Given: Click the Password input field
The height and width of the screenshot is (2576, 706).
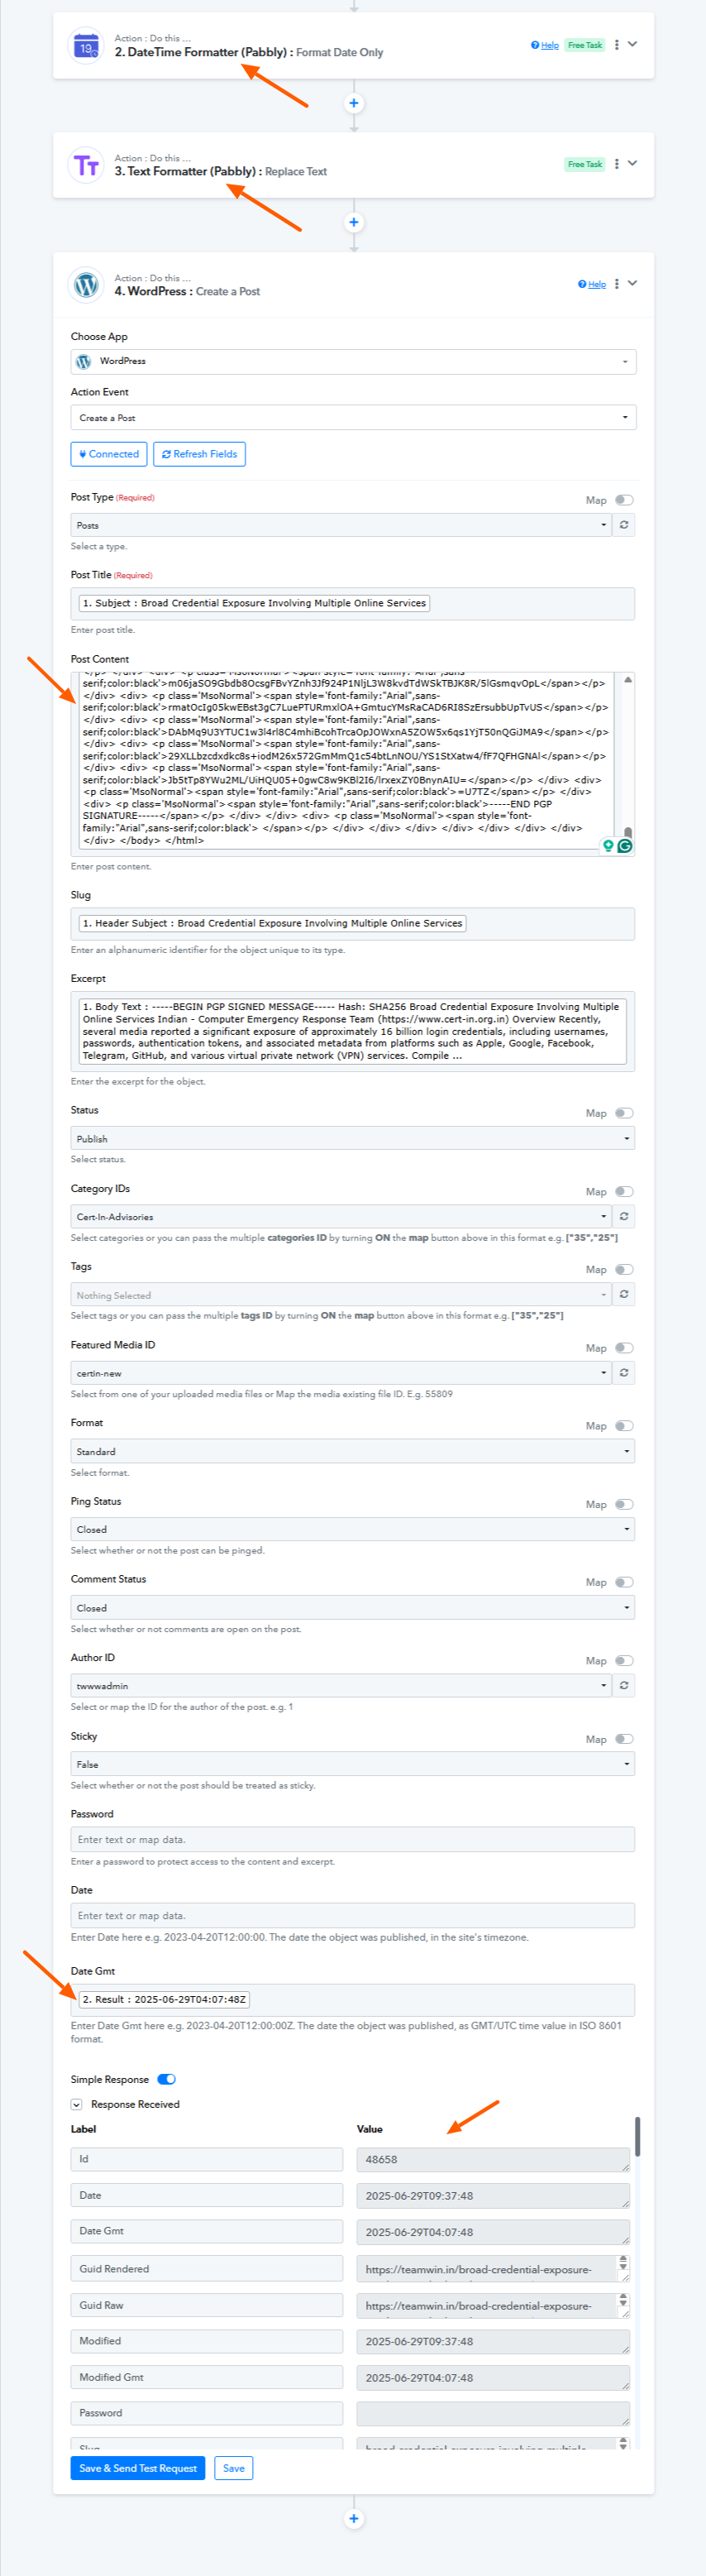Looking at the screenshot, I should (x=353, y=1839).
